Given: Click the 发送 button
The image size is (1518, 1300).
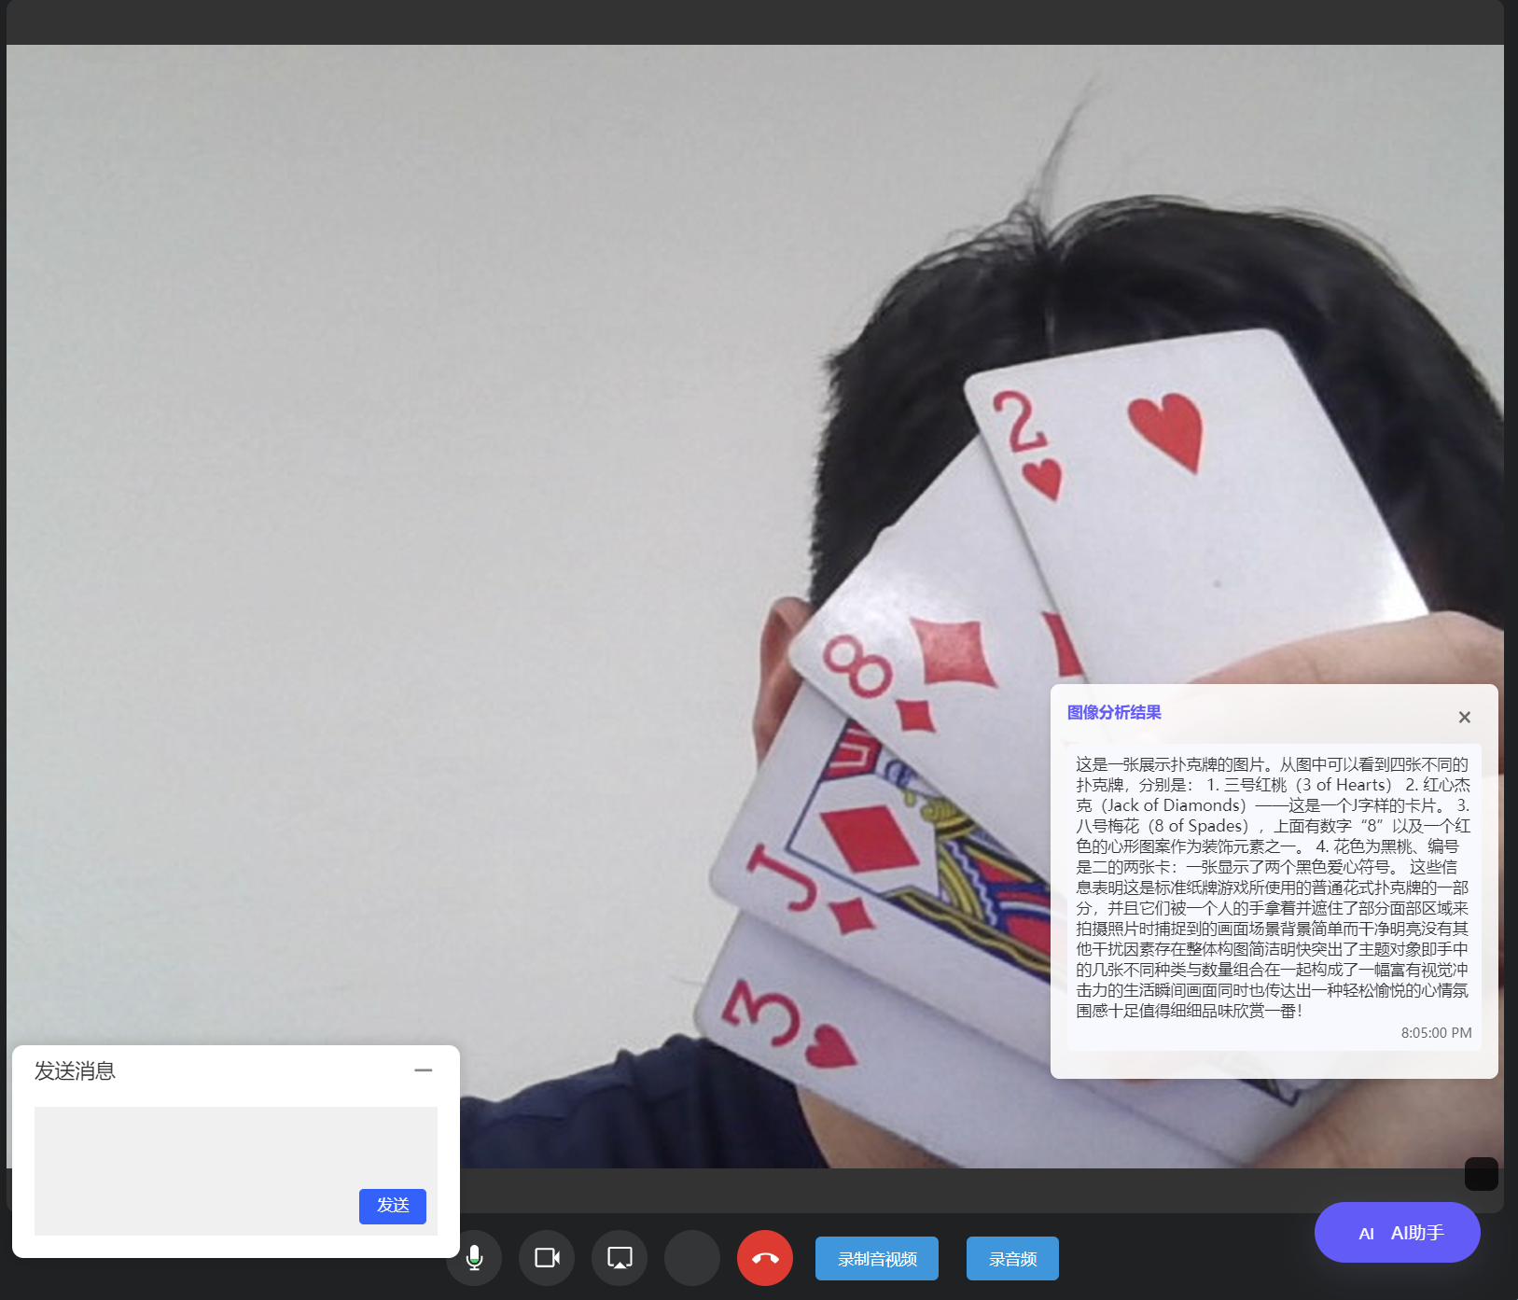Looking at the screenshot, I should [x=393, y=1206].
